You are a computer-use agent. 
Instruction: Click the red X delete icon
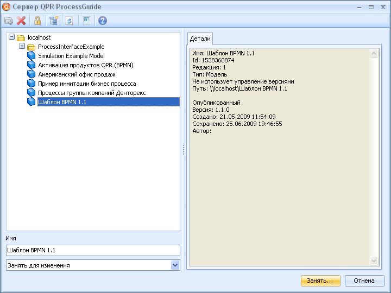[x=21, y=21]
